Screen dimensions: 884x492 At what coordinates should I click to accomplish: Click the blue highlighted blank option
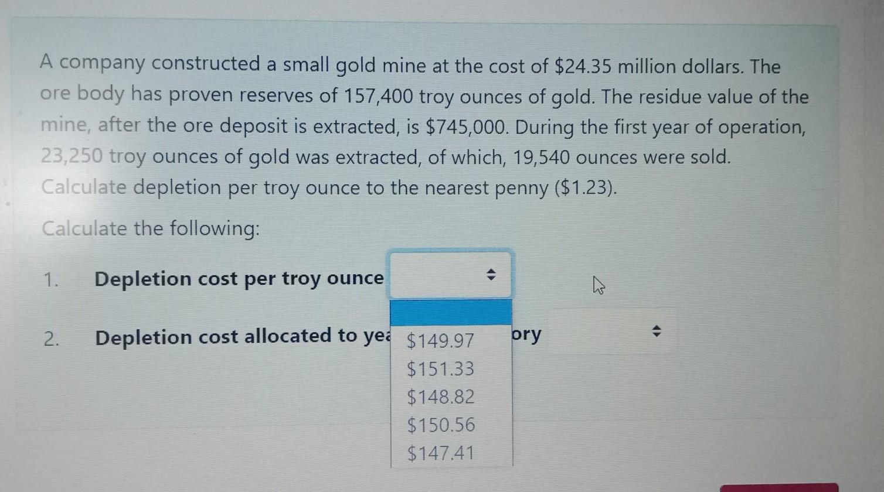451,313
